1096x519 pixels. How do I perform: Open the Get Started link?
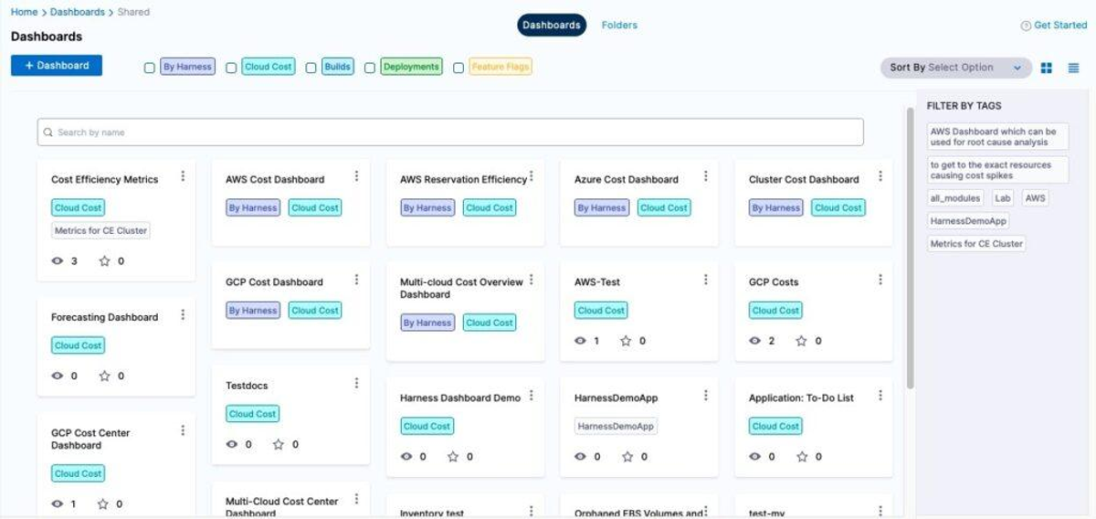(1060, 26)
